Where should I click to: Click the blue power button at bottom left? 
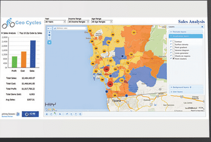click(x=30, y=114)
